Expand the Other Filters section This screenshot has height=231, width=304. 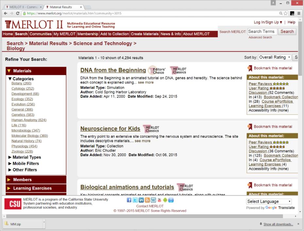pyautogui.click(x=10, y=170)
